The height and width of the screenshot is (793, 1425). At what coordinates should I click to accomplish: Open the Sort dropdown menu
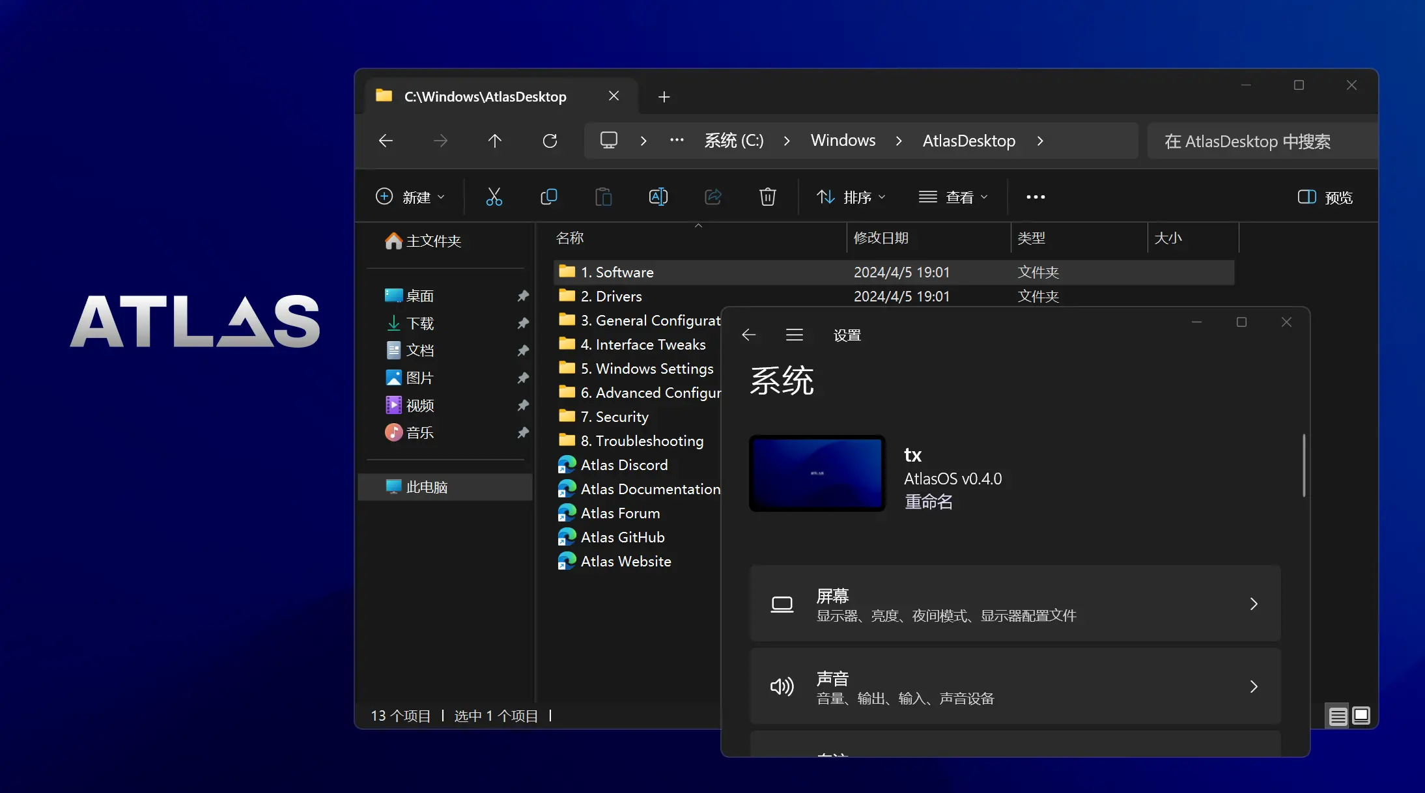click(851, 197)
